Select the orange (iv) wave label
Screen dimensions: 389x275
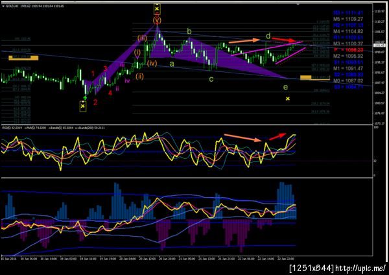pyautogui.click(x=152, y=64)
